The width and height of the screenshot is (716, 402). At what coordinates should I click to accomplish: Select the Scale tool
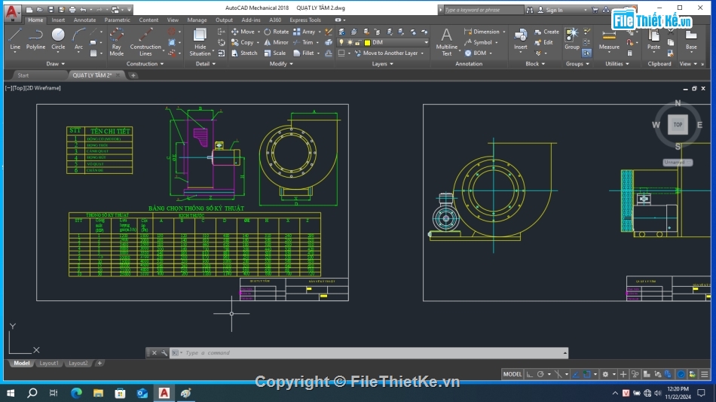point(275,53)
